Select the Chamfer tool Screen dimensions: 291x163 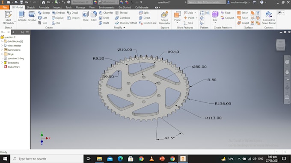[106, 12]
